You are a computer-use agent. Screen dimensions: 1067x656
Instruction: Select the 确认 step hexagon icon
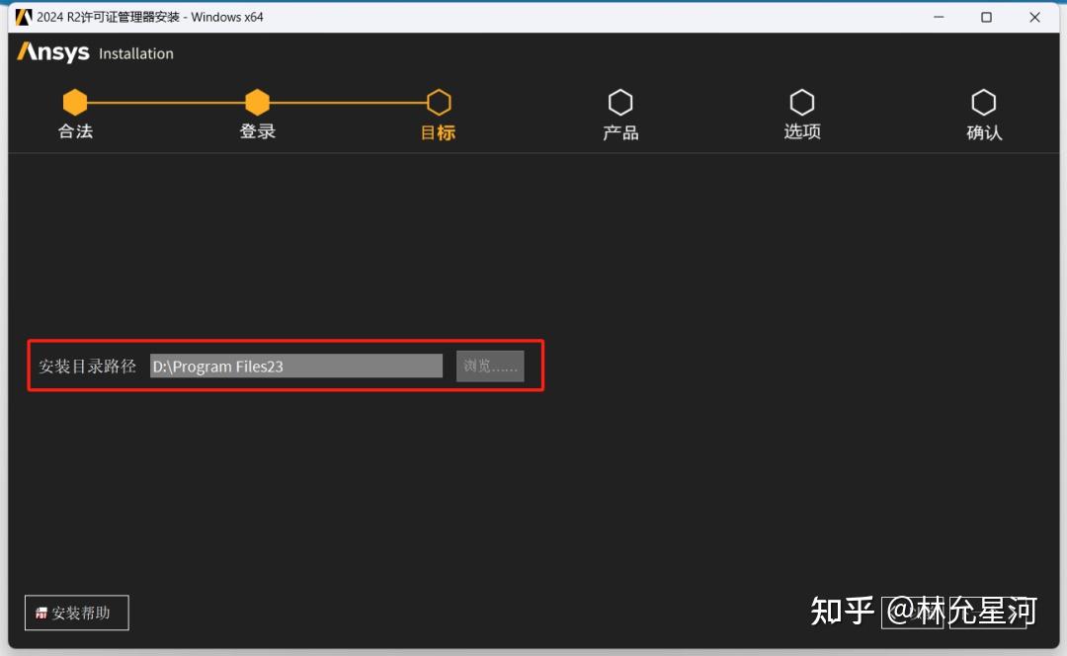(984, 102)
